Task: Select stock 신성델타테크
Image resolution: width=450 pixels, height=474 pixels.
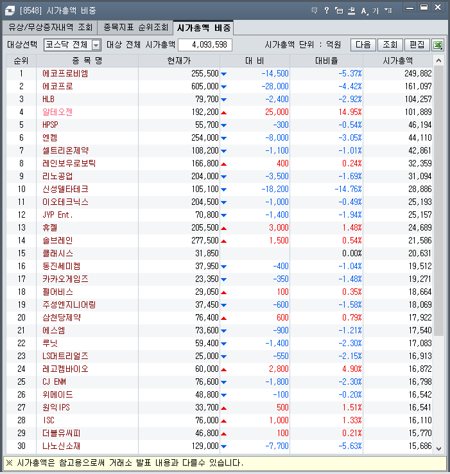Action: (x=65, y=189)
